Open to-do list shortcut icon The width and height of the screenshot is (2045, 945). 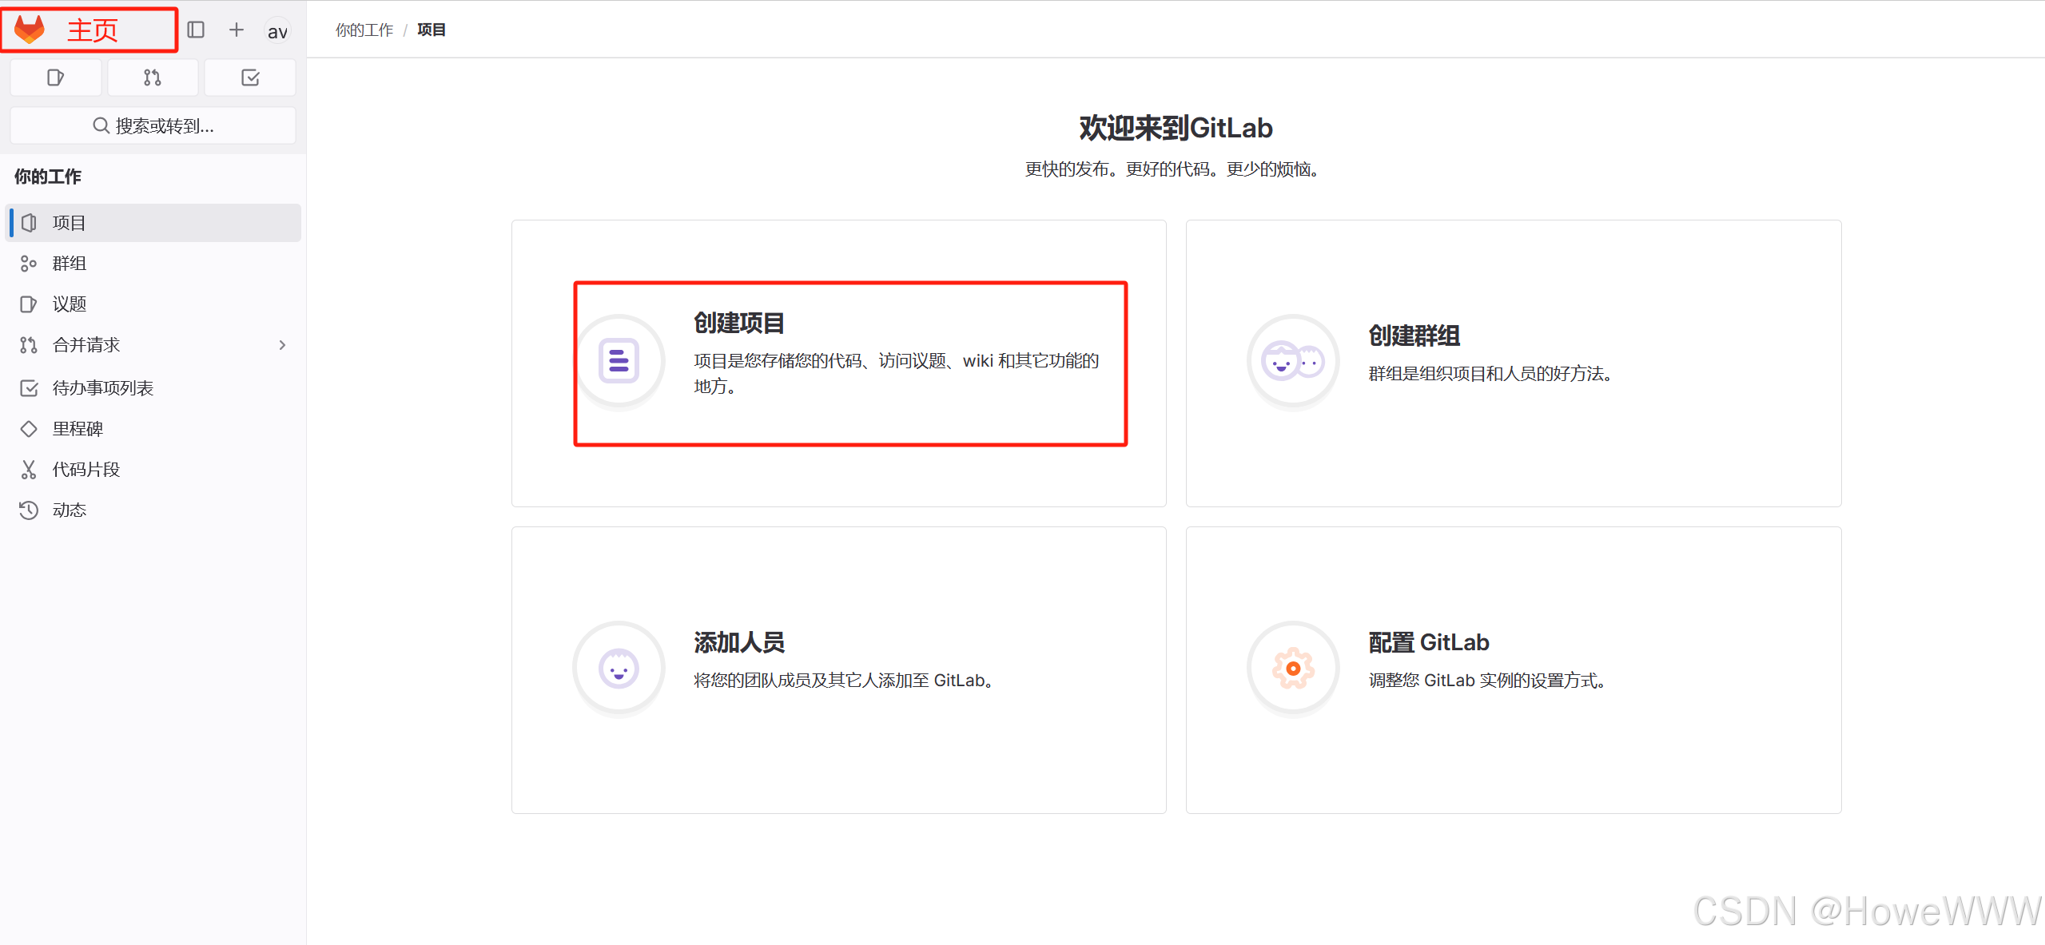click(x=250, y=77)
